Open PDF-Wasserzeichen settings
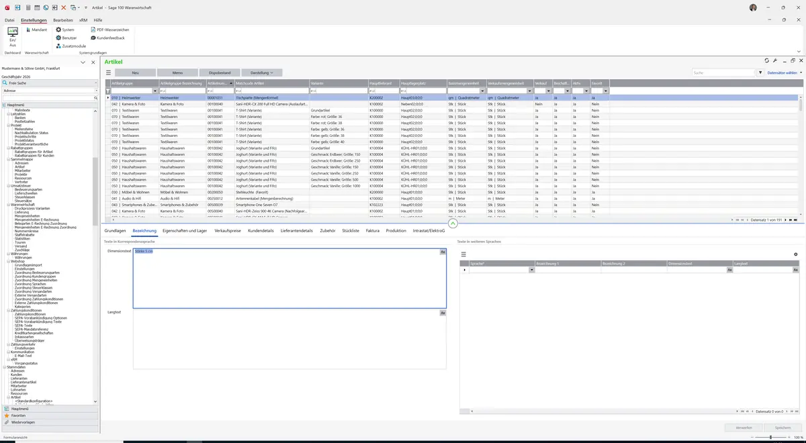This screenshot has width=806, height=443. [109, 30]
